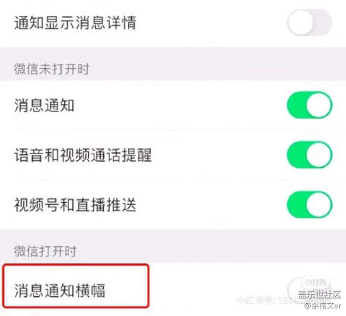Tap the 语音和视频通话提醒 label text
The width and height of the screenshot is (346, 316).
click(x=83, y=155)
